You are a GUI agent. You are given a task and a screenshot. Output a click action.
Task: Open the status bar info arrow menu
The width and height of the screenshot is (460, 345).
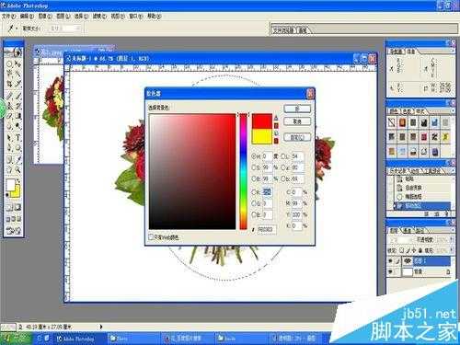tap(101, 327)
